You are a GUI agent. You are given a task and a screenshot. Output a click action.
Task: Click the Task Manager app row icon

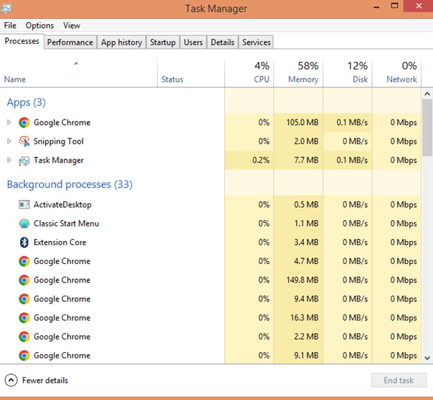[x=24, y=160]
